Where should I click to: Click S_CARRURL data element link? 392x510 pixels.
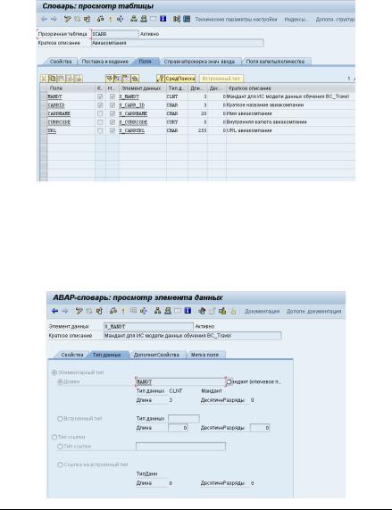click(x=131, y=130)
